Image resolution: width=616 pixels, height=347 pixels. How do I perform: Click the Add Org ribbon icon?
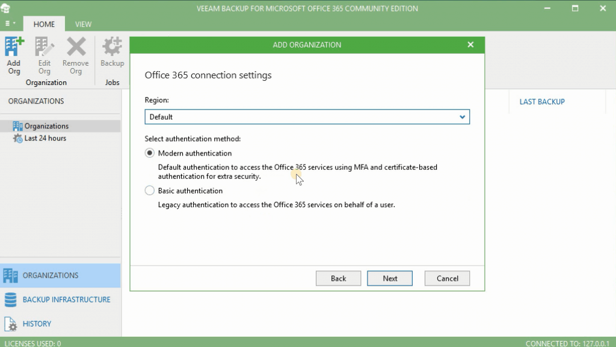14,55
